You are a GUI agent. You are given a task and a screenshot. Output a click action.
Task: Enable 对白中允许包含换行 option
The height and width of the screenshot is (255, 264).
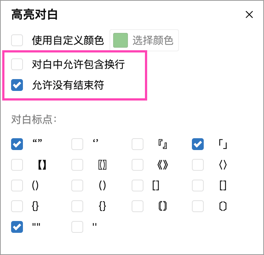tap(17, 65)
